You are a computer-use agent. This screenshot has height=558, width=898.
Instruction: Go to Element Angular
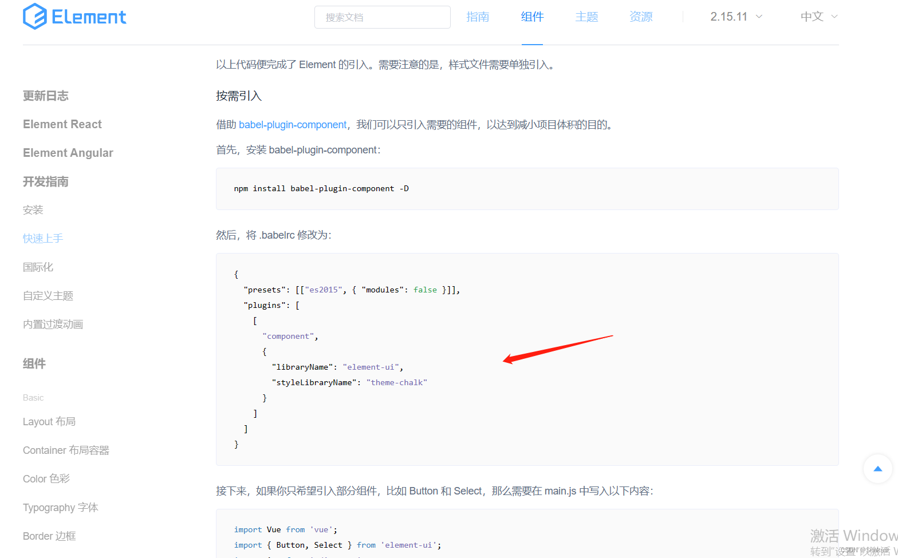68,153
